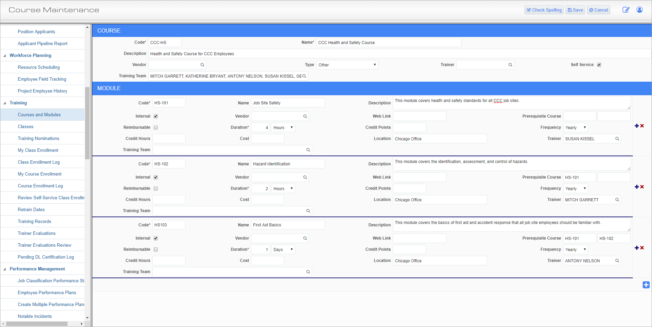Viewport: 652px width, 327px height.
Task: Click the sidebar horizontal scrollbar thumb
Action: pos(37,324)
